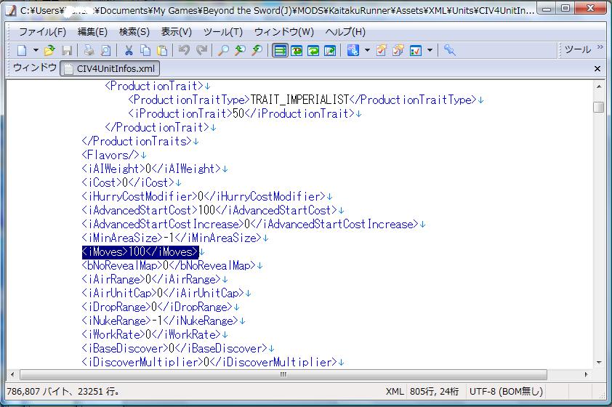Click the selected <iMoves>100</iMoves> line
Image resolution: width=612 pixels, height=407 pixels.
point(140,252)
